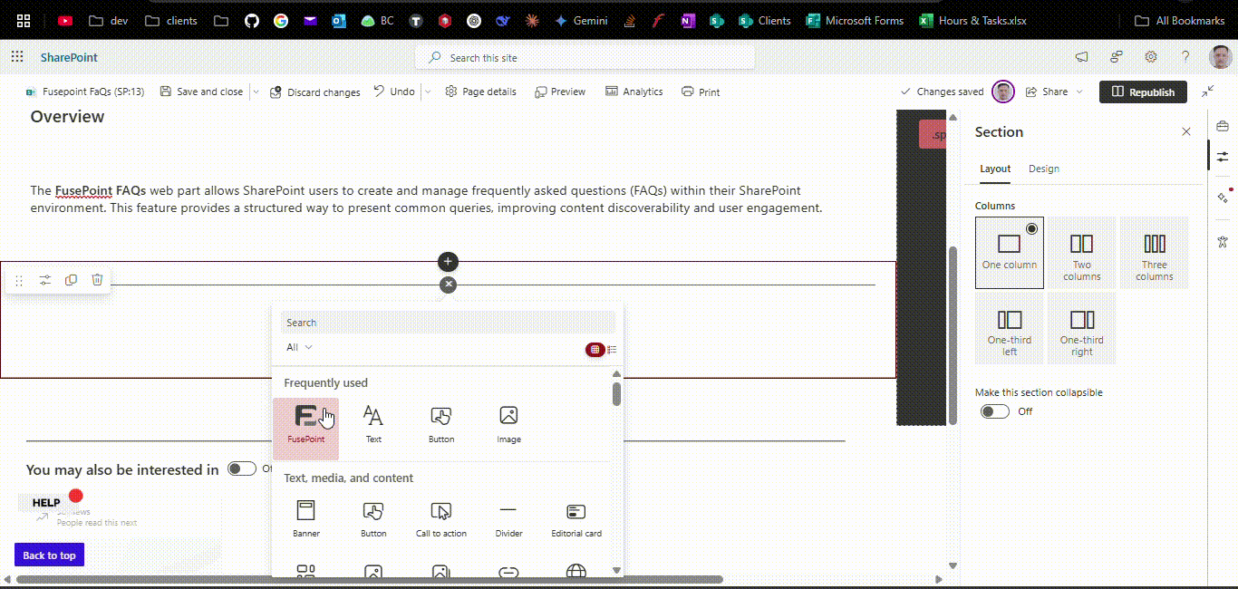This screenshot has width=1238, height=589.
Task: Click the Republish button
Action: pyautogui.click(x=1142, y=92)
